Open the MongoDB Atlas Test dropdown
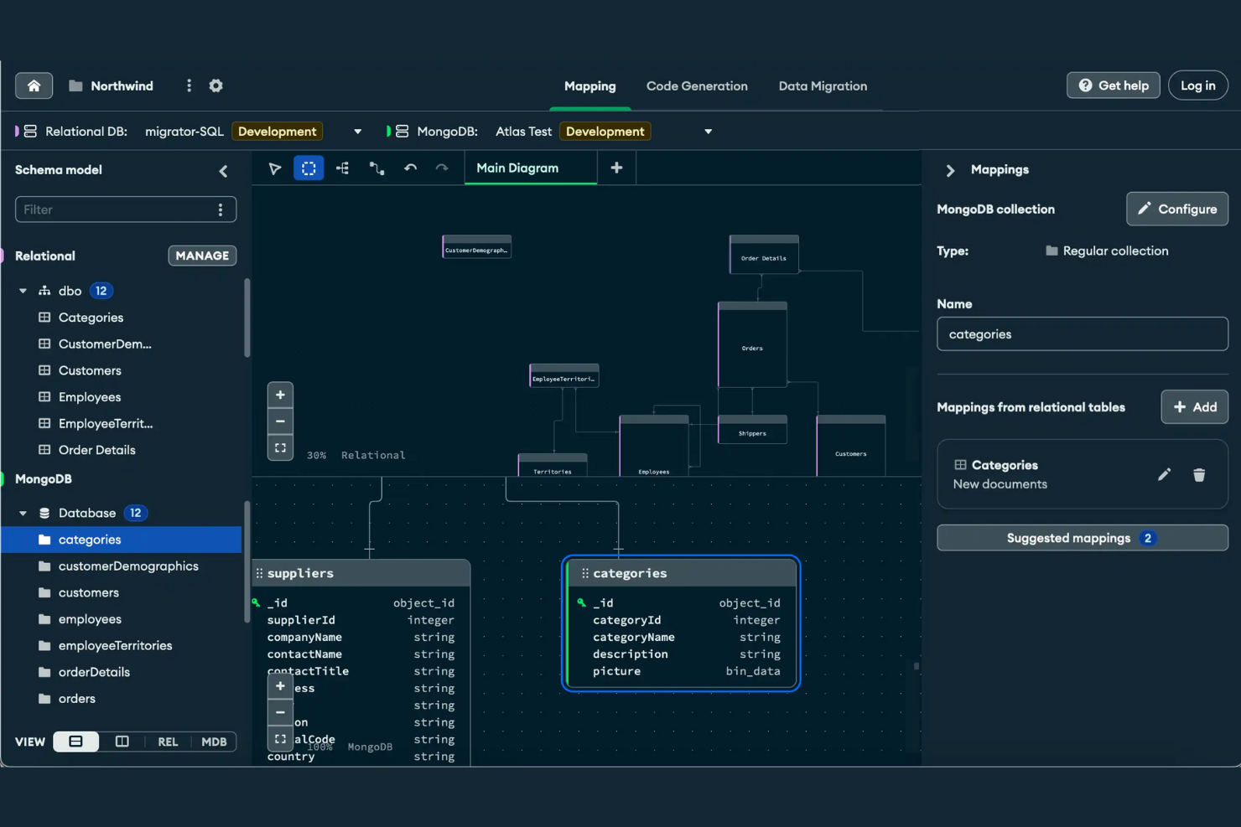The image size is (1241, 827). (708, 131)
